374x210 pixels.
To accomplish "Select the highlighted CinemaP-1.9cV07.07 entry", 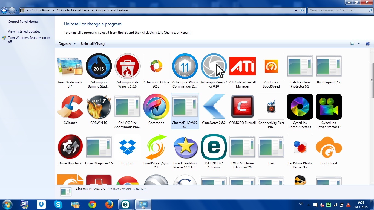I will point(185,111).
